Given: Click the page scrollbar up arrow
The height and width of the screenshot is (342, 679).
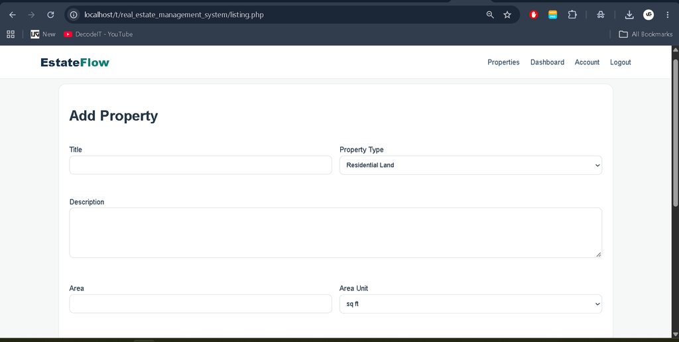Looking at the screenshot, I should [675, 50].
